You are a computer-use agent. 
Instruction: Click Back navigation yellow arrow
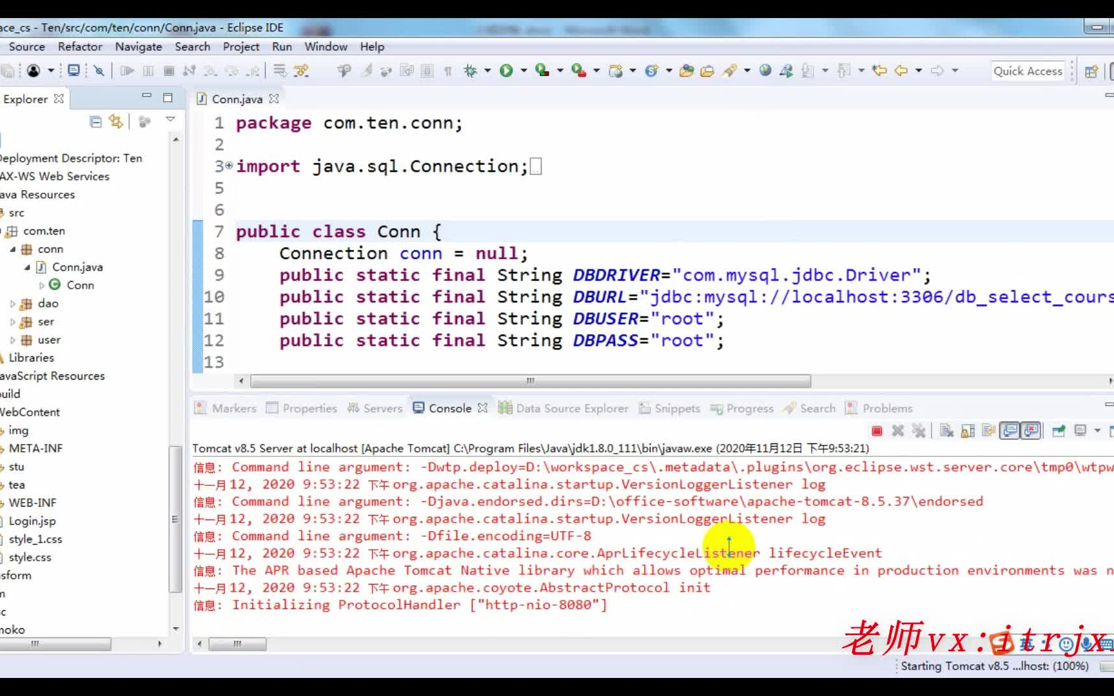click(901, 71)
